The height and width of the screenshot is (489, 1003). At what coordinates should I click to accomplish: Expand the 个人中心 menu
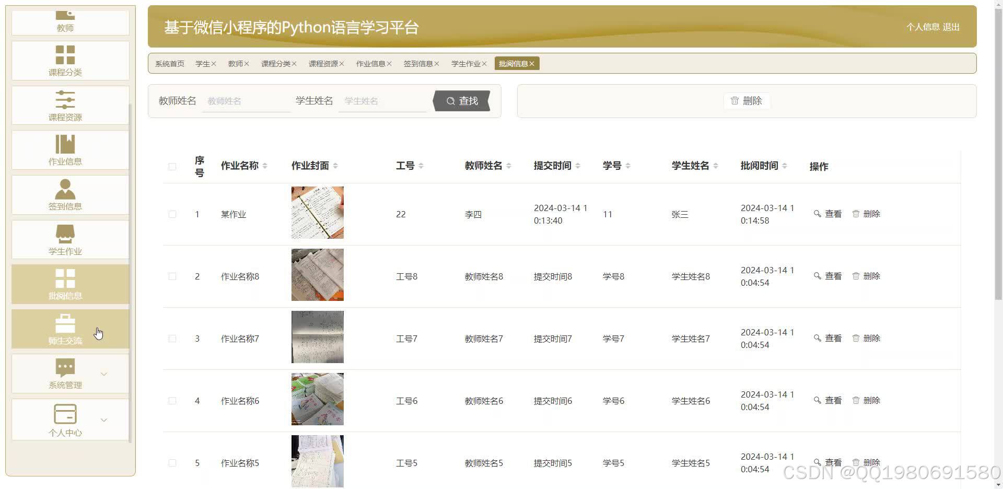(104, 420)
